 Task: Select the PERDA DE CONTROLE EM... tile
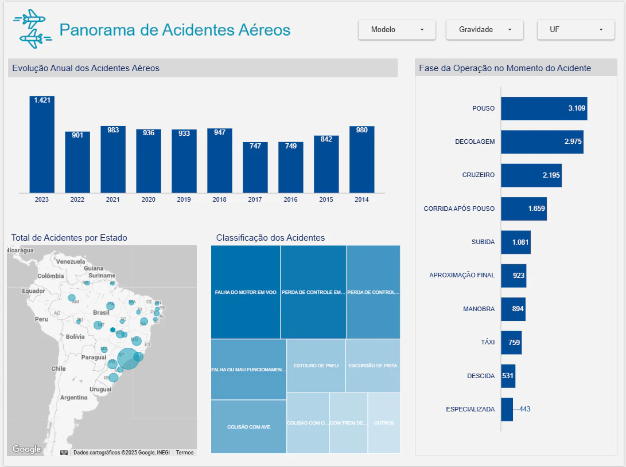point(313,292)
